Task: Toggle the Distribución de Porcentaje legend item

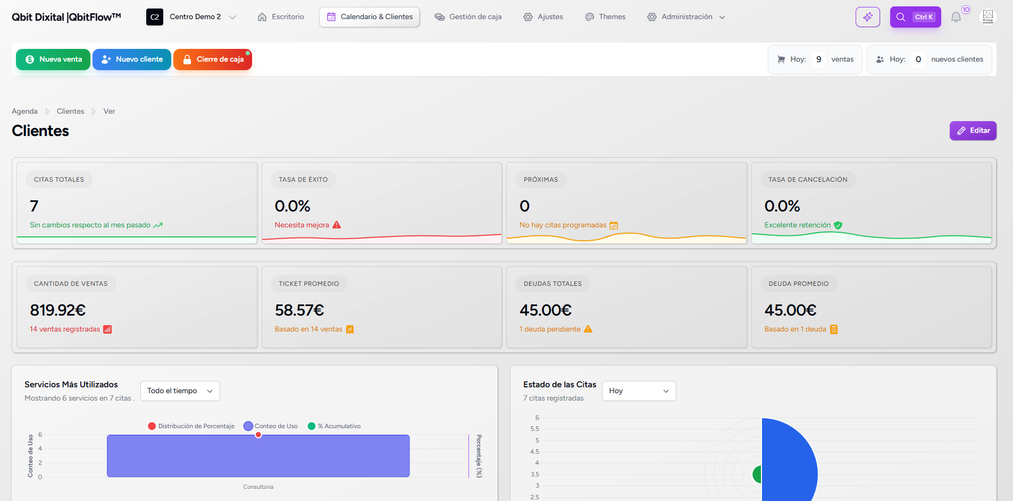Action: (x=191, y=426)
